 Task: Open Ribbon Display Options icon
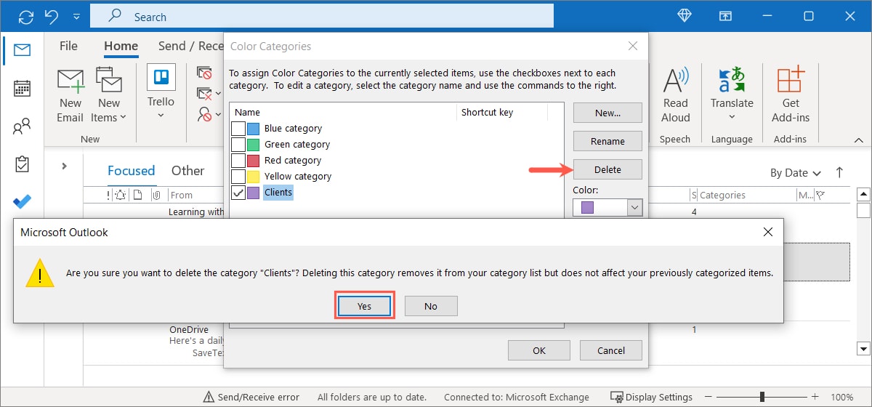pos(725,16)
